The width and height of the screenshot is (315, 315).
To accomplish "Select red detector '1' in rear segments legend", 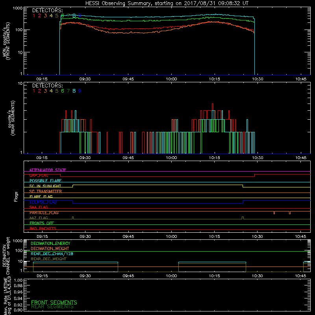I will point(34,91).
